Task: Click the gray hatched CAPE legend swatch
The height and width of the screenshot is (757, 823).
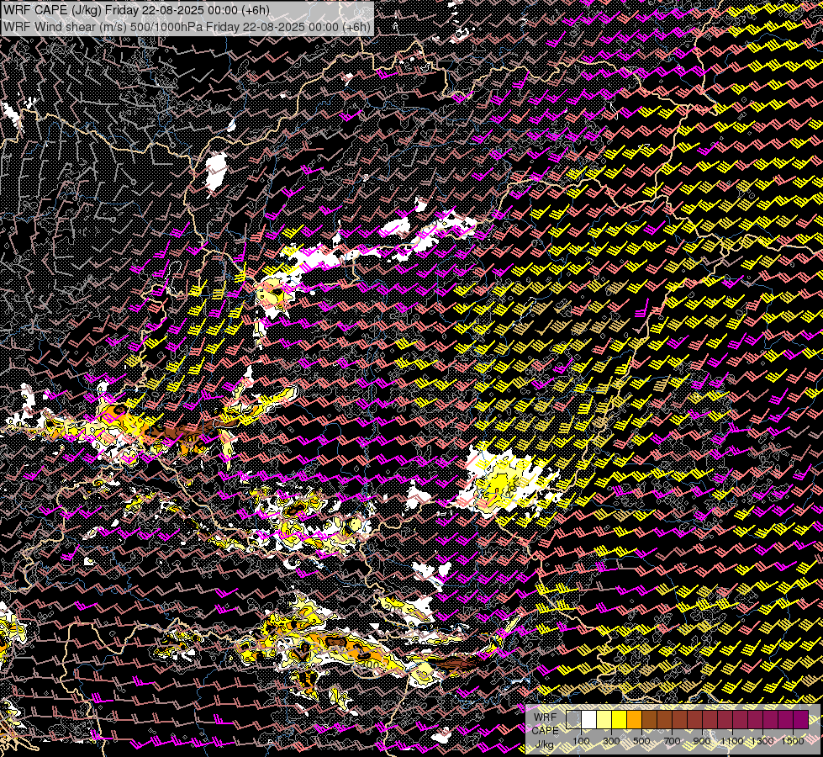Action: pyautogui.click(x=573, y=719)
